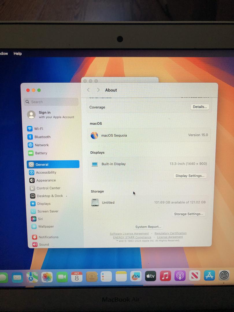Screen dimensions: 234x312
Task: Click Details button for Coverage
Action: [200, 107]
